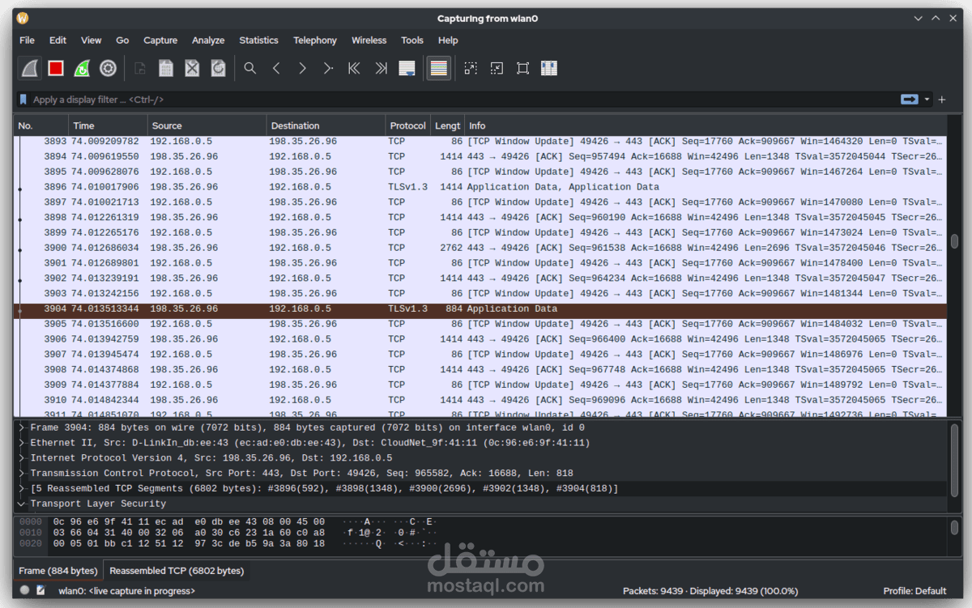Viewport: 972px width, 608px height.
Task: Sort packets by the Time column header
Action: pos(108,125)
